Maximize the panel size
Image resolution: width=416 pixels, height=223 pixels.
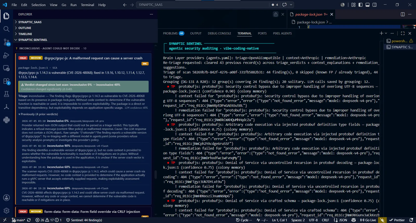point(403,33)
